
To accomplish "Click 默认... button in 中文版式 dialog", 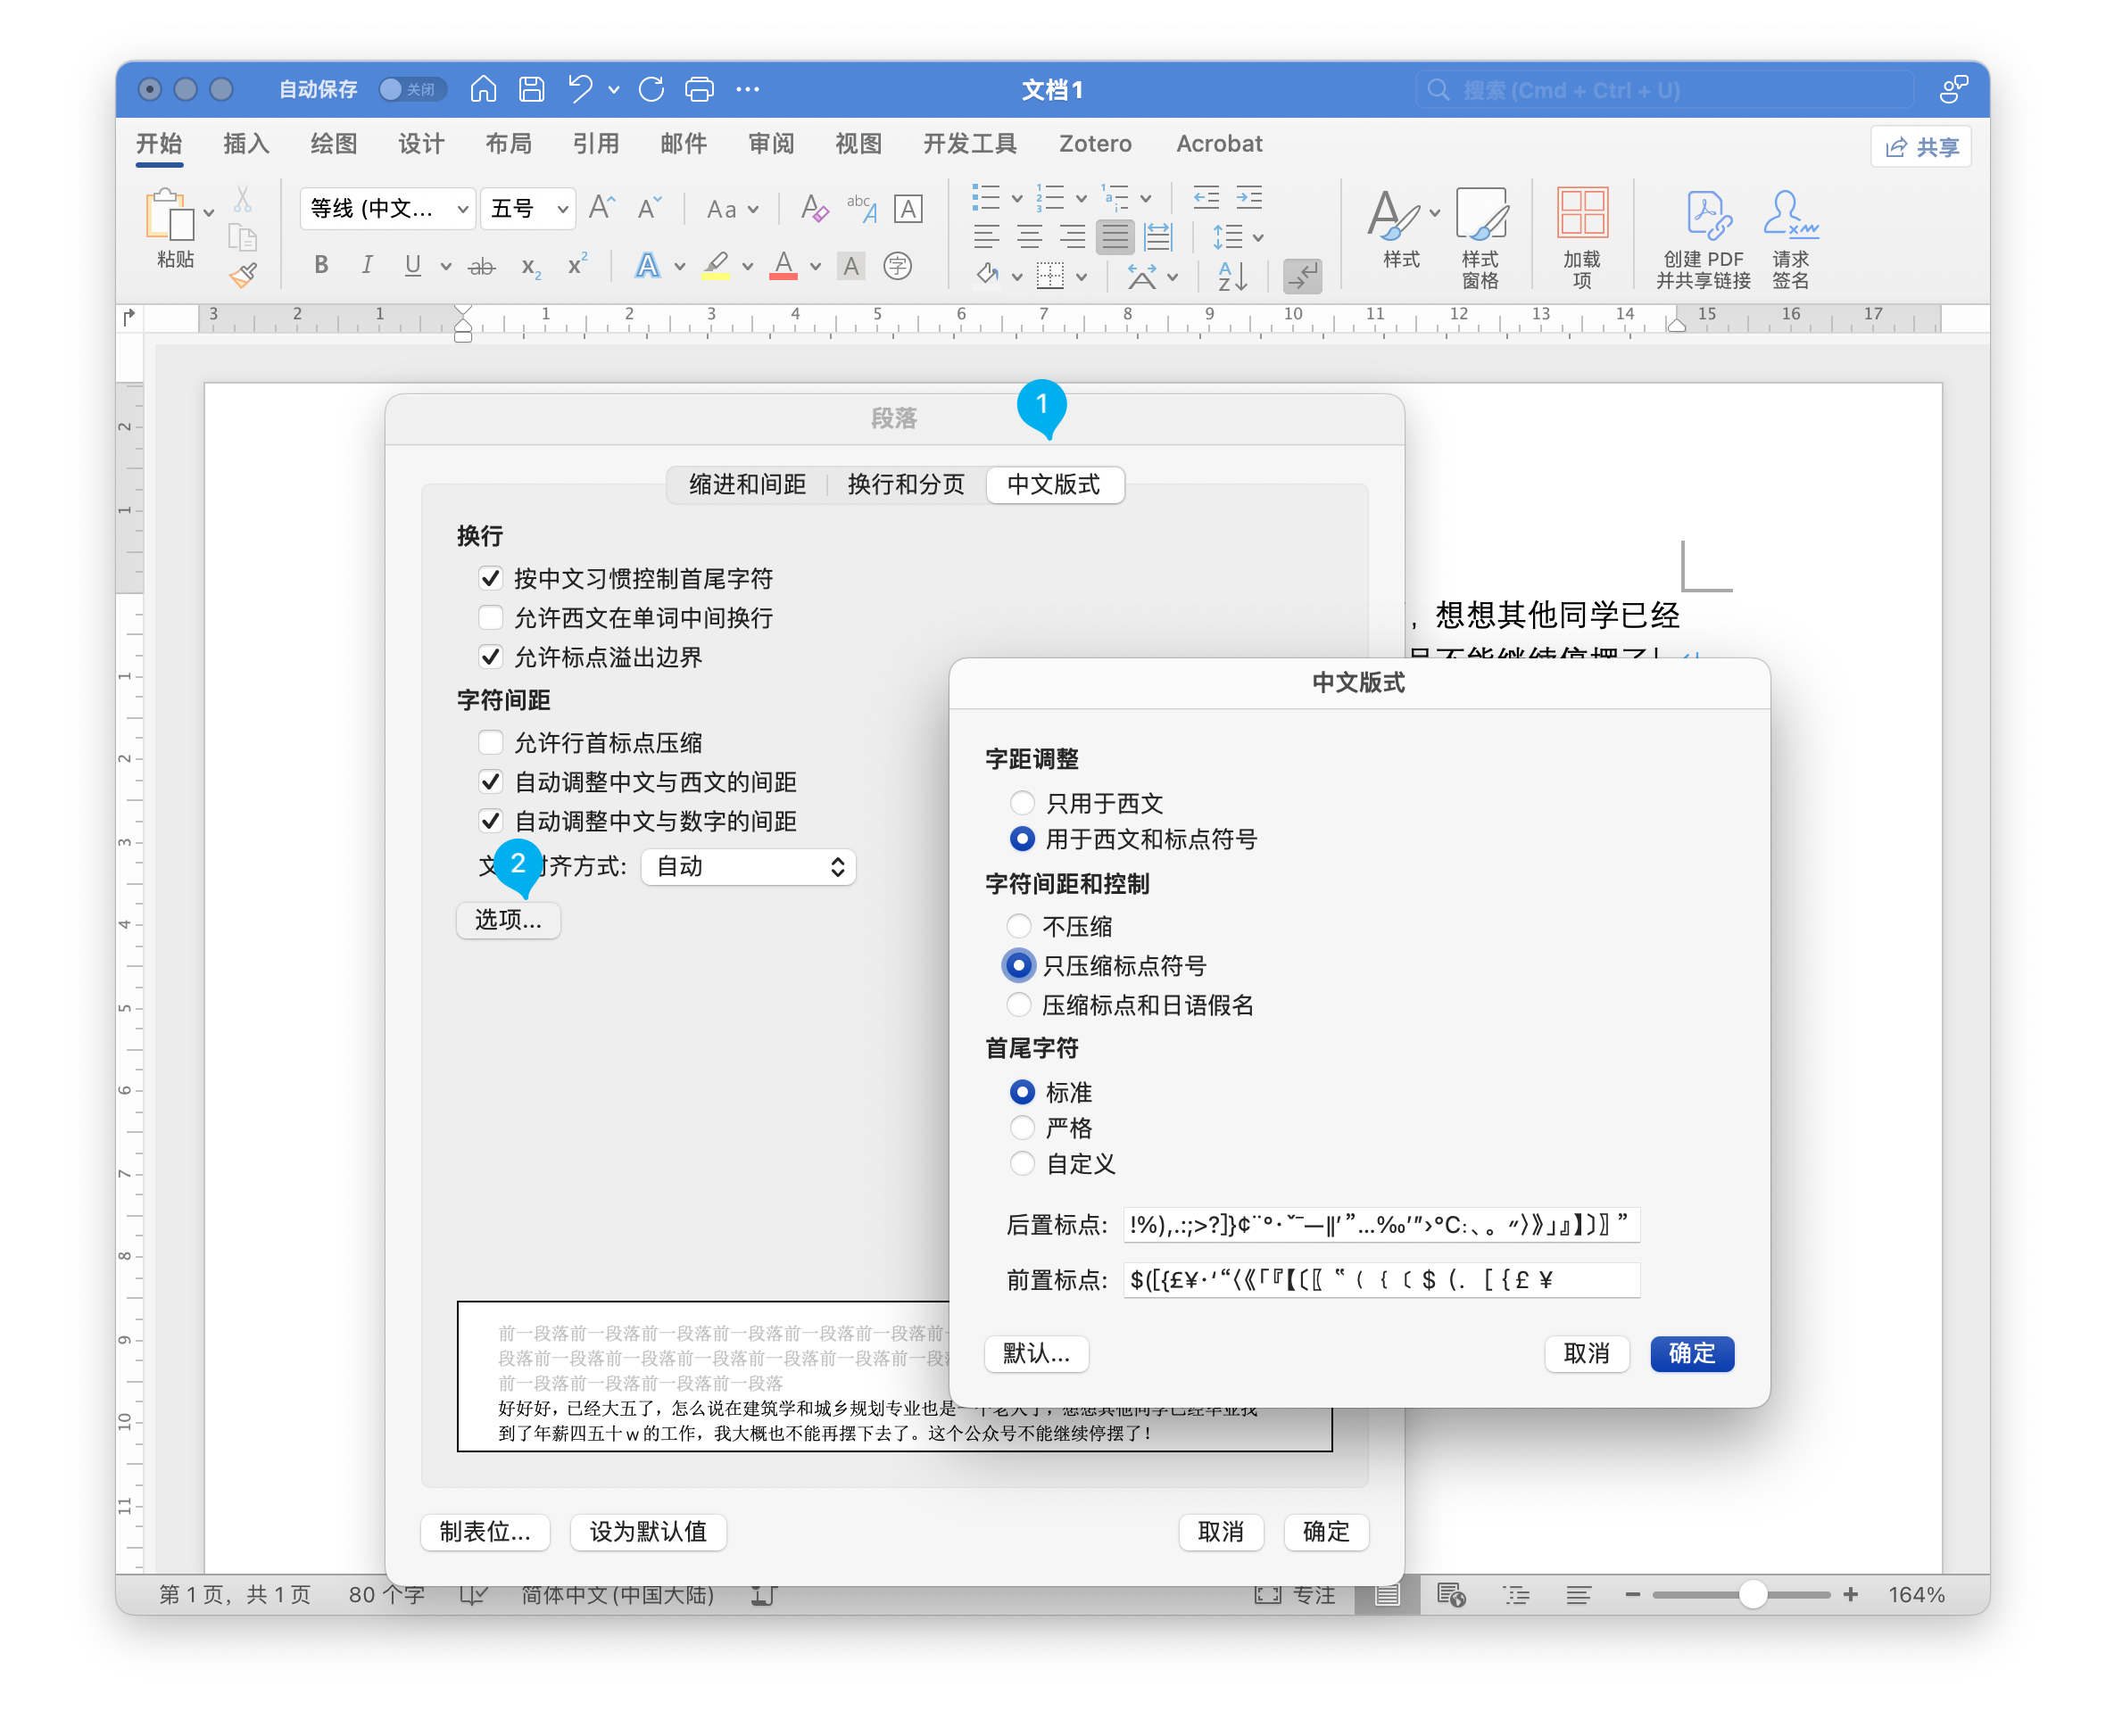I will (x=1037, y=1354).
